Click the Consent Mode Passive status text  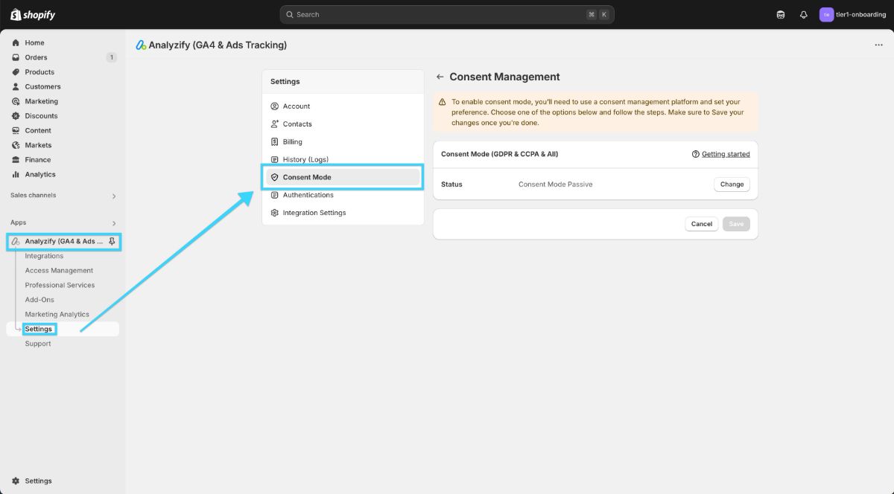tap(556, 185)
